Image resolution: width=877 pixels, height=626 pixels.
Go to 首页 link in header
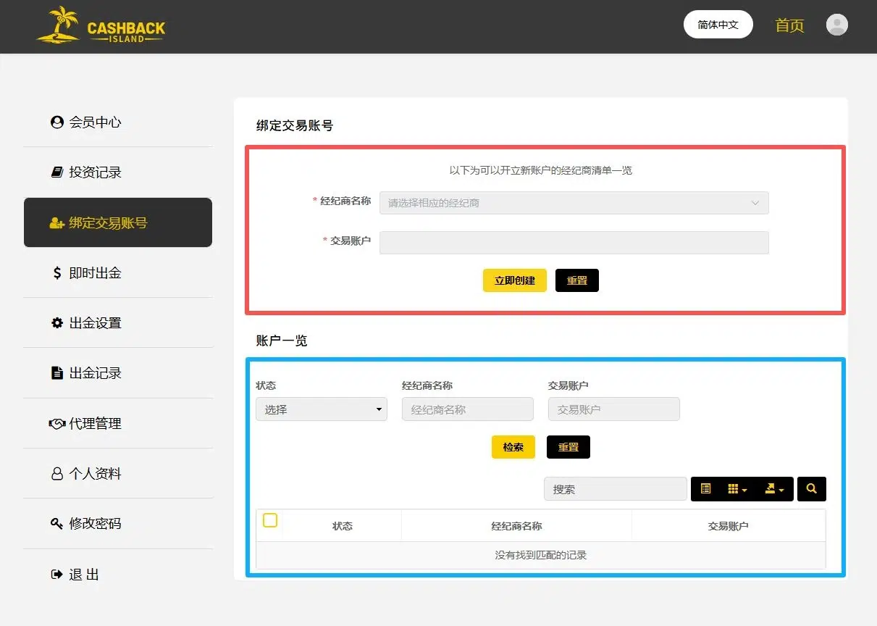point(789,25)
